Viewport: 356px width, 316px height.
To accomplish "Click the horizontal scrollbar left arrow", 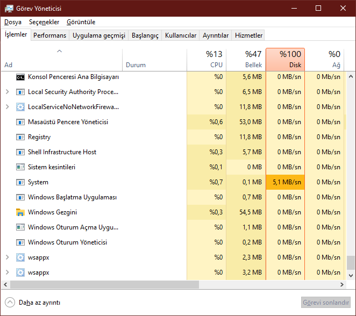I will coord(5,284).
